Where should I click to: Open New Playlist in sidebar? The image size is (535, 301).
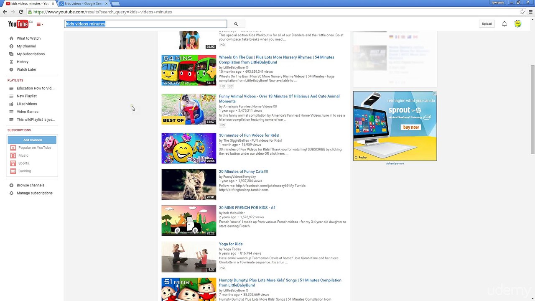pos(27,96)
